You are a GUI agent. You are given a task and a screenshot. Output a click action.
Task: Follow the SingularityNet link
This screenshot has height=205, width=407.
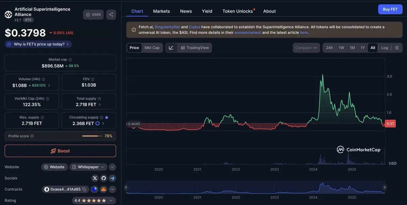(167, 27)
